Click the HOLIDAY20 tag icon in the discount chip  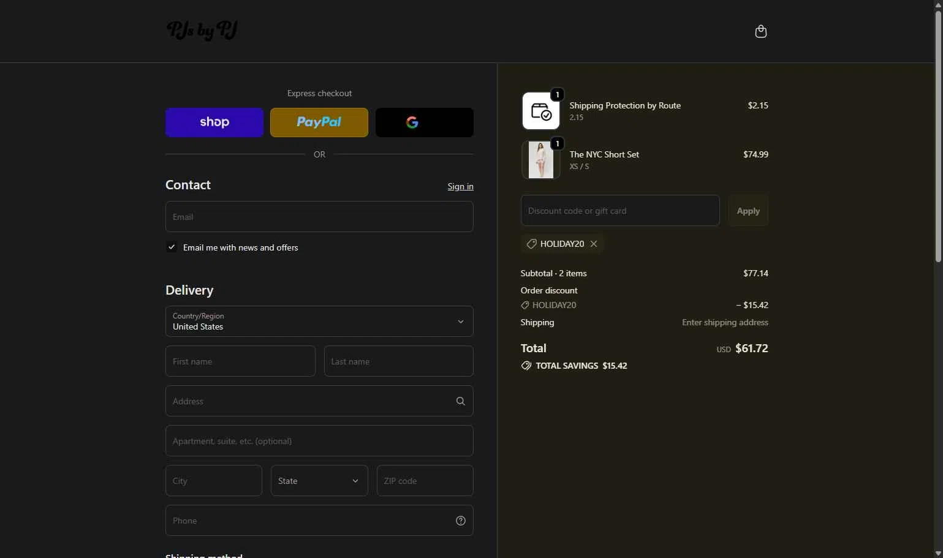click(x=531, y=244)
